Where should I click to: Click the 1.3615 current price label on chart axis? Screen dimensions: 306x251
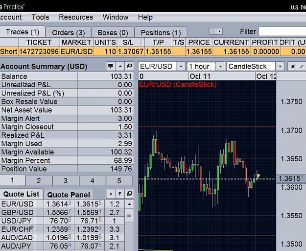pos(291,178)
